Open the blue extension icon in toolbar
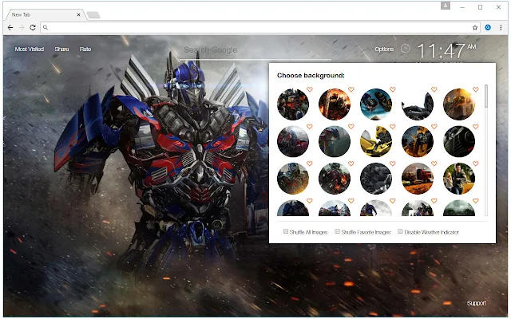This screenshot has height=319, width=511. click(488, 28)
